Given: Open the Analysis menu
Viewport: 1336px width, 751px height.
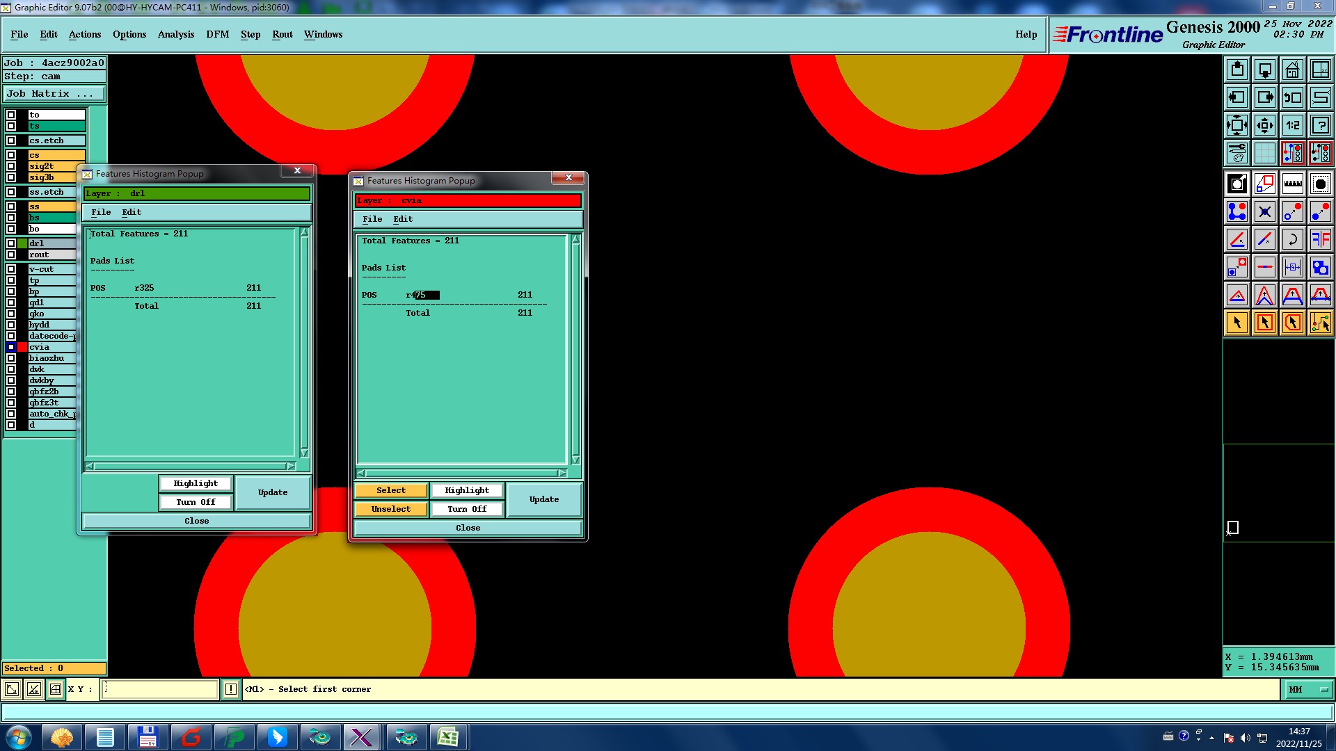Looking at the screenshot, I should click(175, 34).
